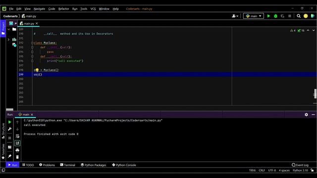Toggle the Structure tool window side tab
Image resolution: width=317 pixels, height=178 pixels.
point(3,131)
